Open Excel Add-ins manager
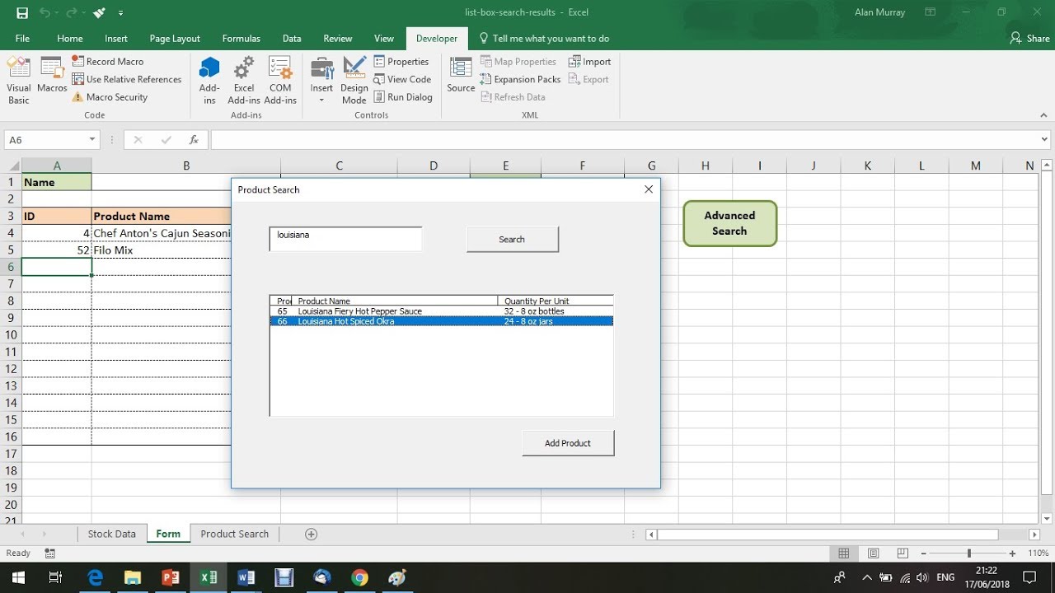 pos(244,81)
